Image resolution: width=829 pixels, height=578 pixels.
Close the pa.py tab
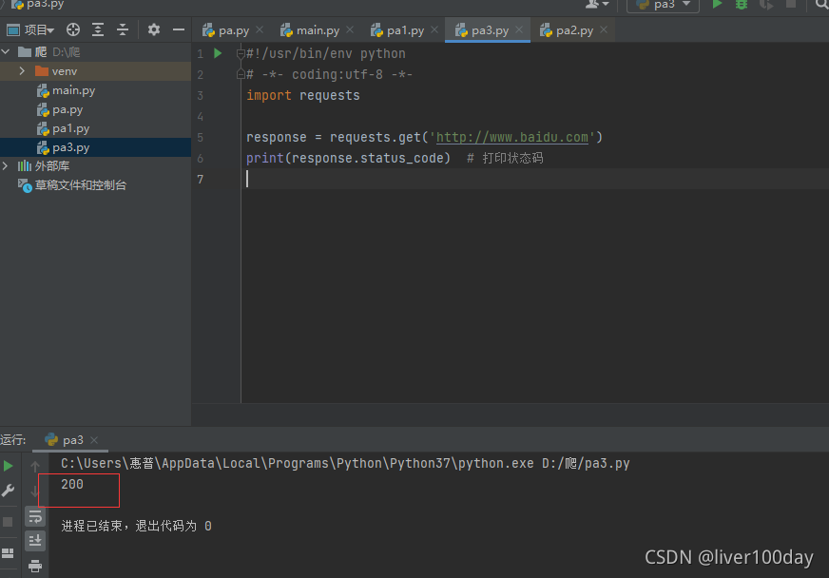click(260, 30)
